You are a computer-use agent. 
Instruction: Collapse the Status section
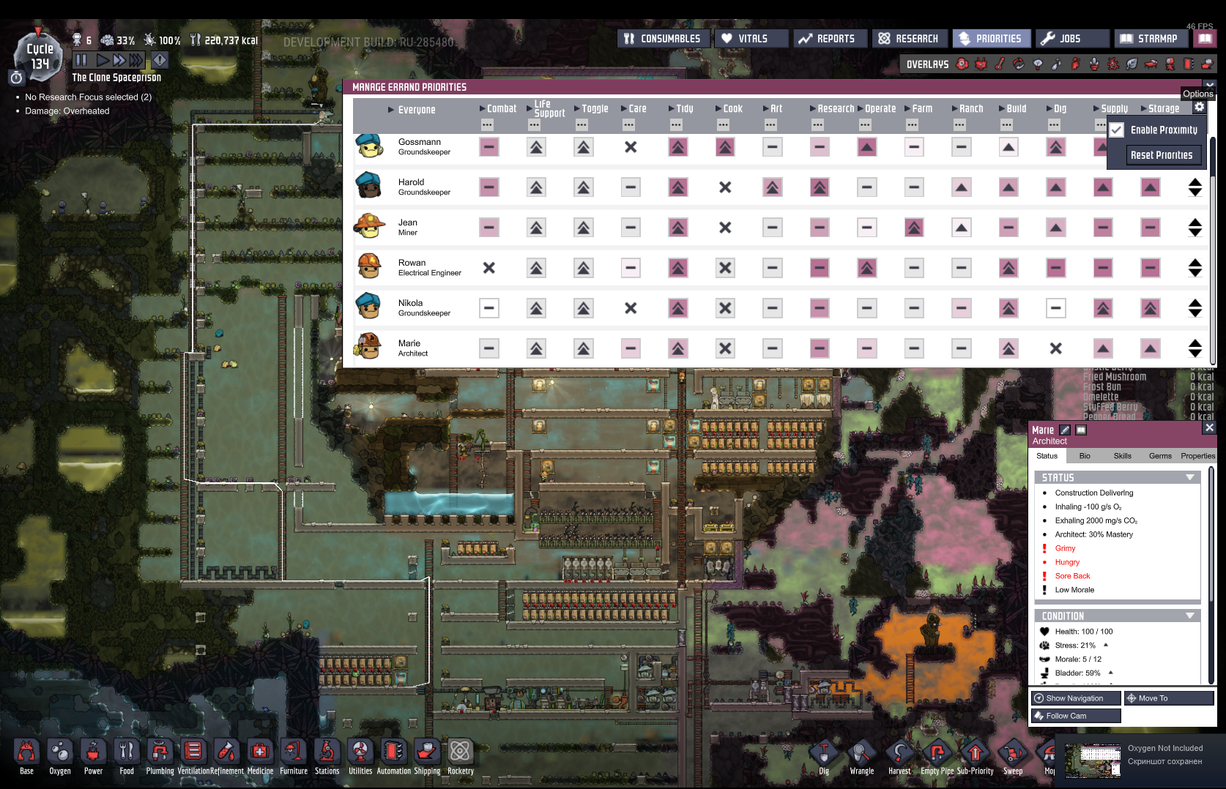[x=1189, y=477]
